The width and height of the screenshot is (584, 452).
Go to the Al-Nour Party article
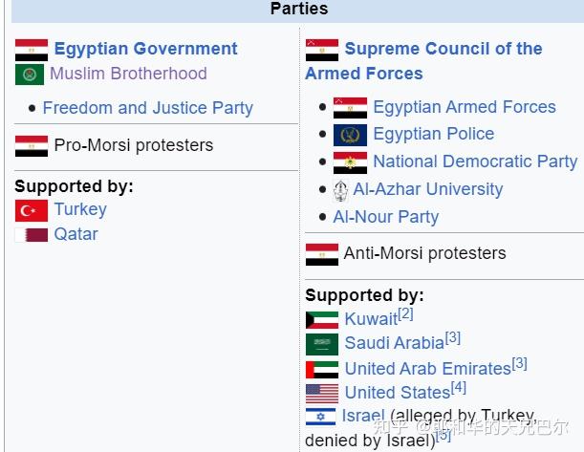(x=386, y=217)
